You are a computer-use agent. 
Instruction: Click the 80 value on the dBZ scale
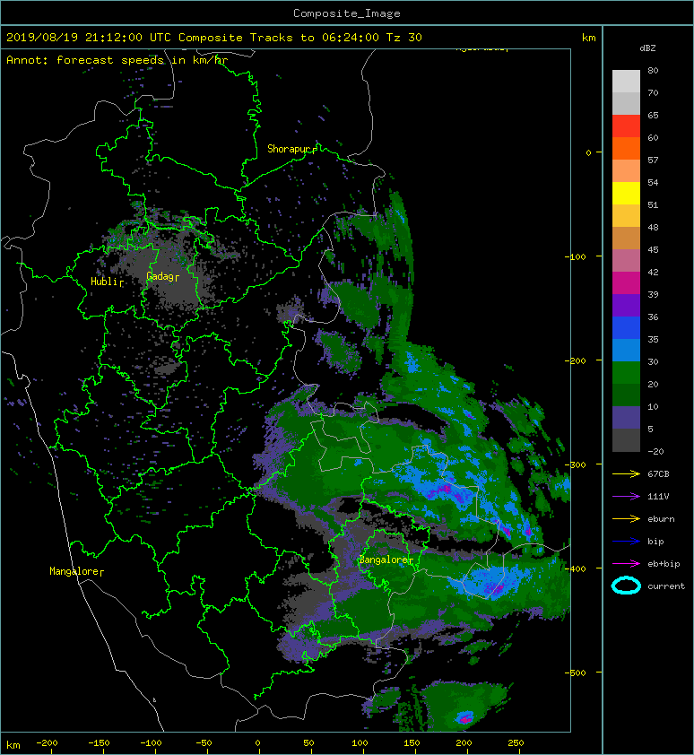pos(653,70)
